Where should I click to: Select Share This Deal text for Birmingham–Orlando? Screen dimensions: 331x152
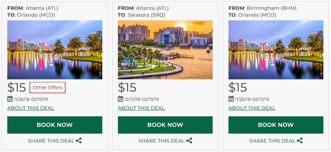click(272, 141)
